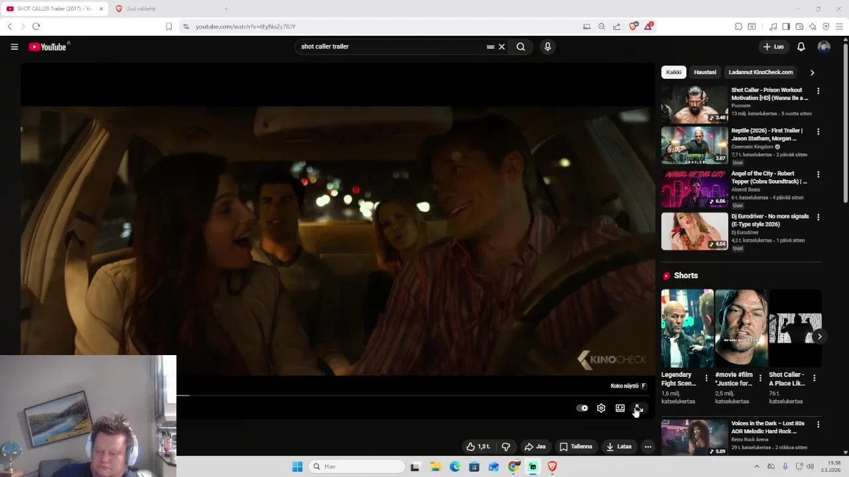Open Dj Eurodriver No more signals video
The image size is (849, 477).
[x=694, y=231]
